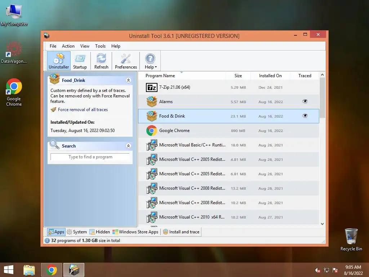This screenshot has height=277, width=369.
Task: Sort by the Installed On column header
Action: coord(270,76)
